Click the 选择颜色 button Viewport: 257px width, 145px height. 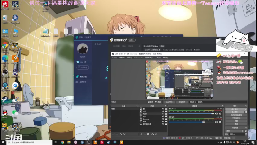click(182, 102)
